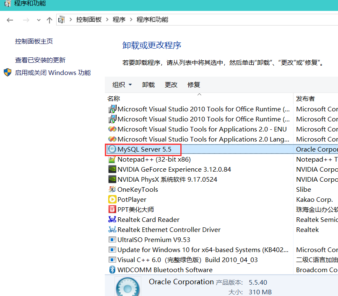Select NVIDIA GeForce Experience 3.12.0.84 entry
Screen dimensions: 338x296
(174, 169)
